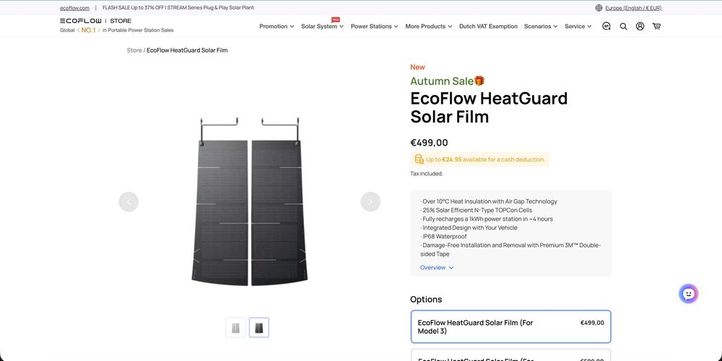This screenshot has height=361, width=722.
Task: Go to ecoflow.com link
Action: click(x=74, y=8)
